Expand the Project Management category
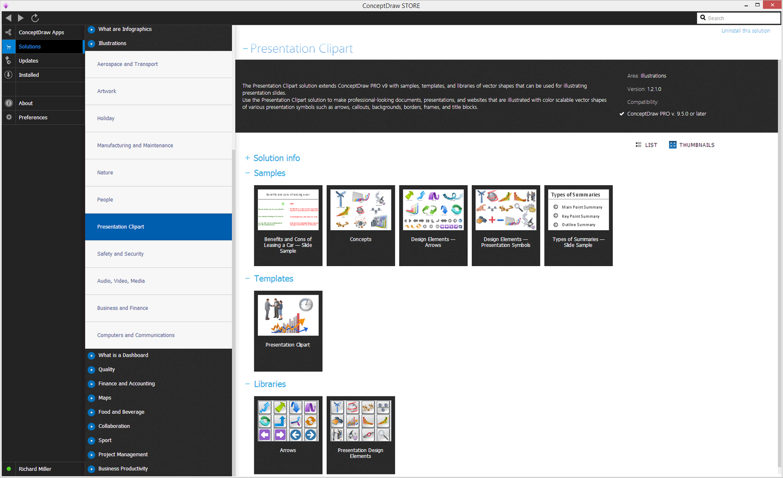This screenshot has height=478, width=783. 91,455
